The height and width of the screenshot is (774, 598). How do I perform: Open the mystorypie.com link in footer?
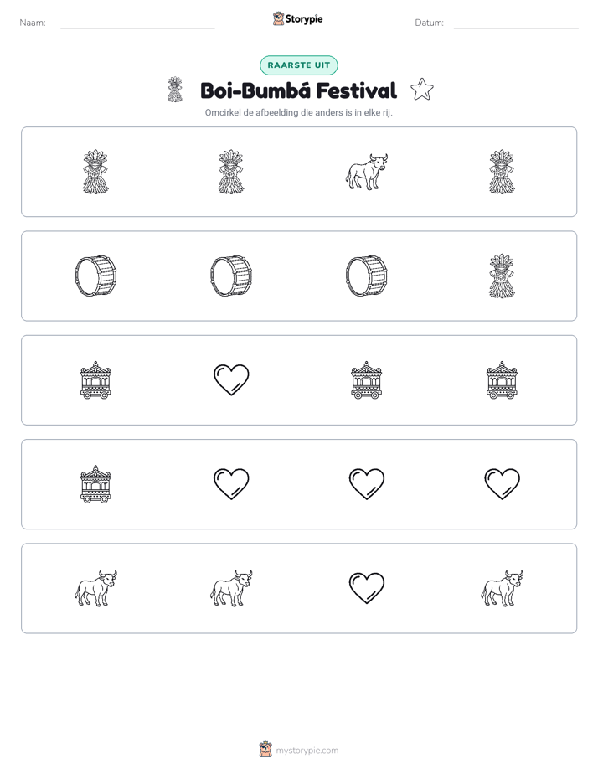pos(307,751)
